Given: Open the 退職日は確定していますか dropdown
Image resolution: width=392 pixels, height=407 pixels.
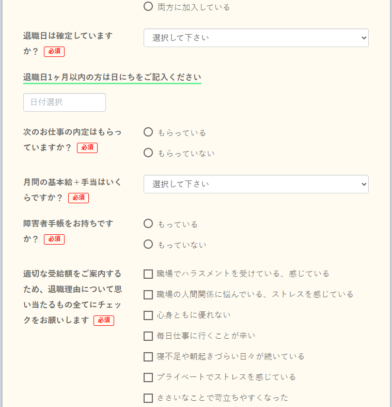Looking at the screenshot, I should click(256, 38).
